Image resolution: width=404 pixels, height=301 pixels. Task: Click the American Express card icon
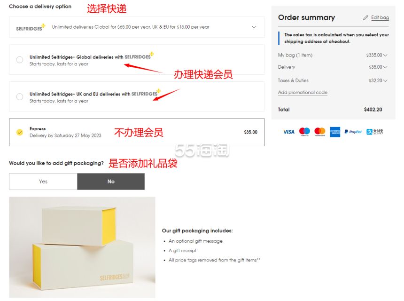[335, 132]
